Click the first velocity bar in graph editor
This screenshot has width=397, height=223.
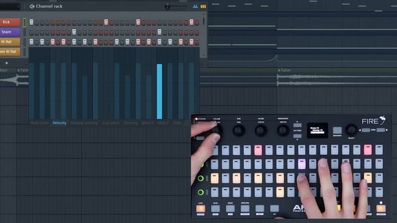pyautogui.click(x=32, y=91)
